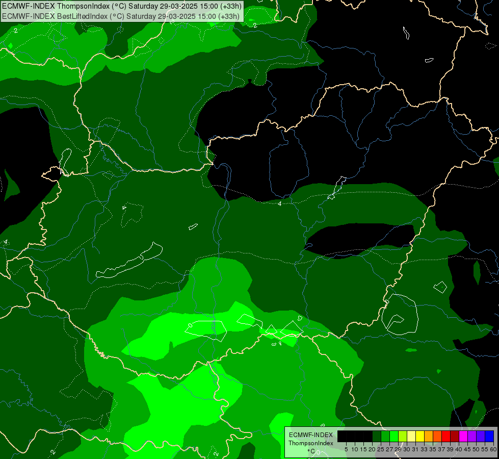Image resolution: width=499 pixels, height=459 pixels.
Task: Click legend scale value 35
Action: (x=433, y=449)
